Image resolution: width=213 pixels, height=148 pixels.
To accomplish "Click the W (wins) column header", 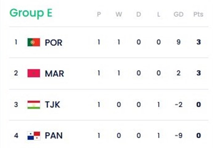I will (x=119, y=14).
